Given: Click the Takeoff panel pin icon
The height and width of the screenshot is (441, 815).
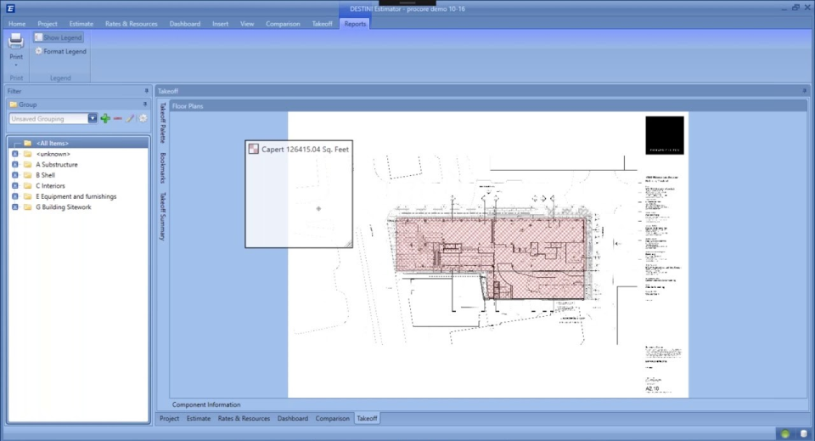Looking at the screenshot, I should [805, 90].
